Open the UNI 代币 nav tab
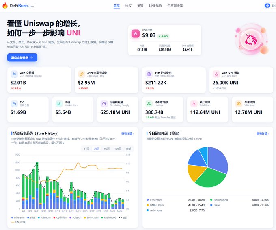The height and width of the screenshot is (230, 276). [x=155, y=6]
